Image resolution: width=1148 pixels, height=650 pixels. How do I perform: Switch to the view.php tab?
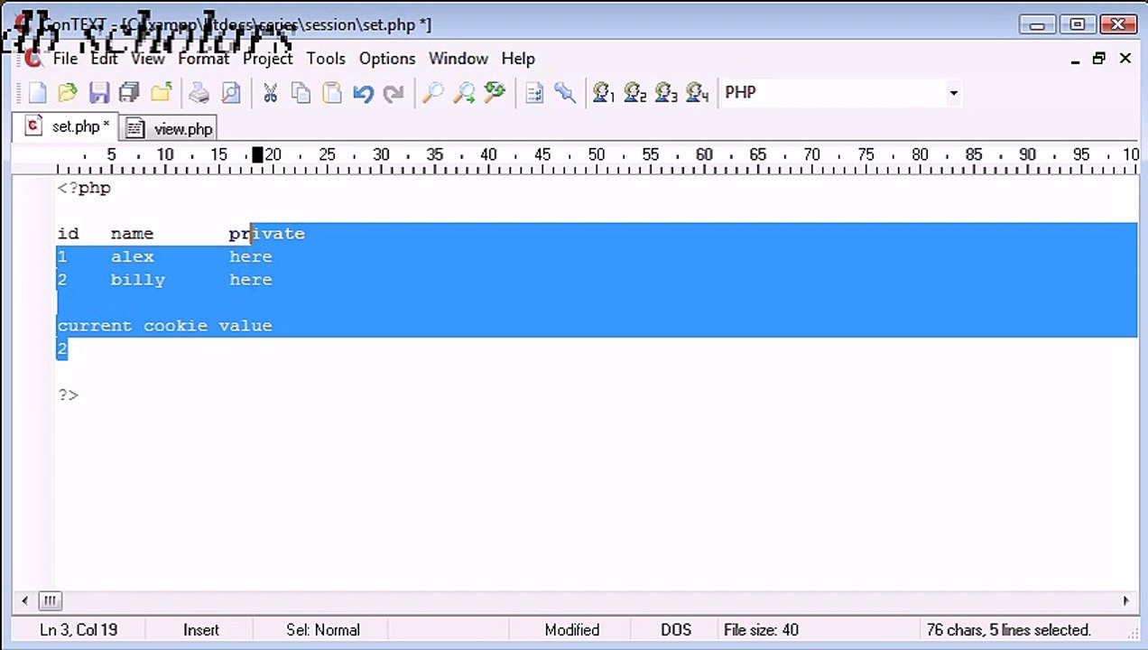tap(170, 129)
